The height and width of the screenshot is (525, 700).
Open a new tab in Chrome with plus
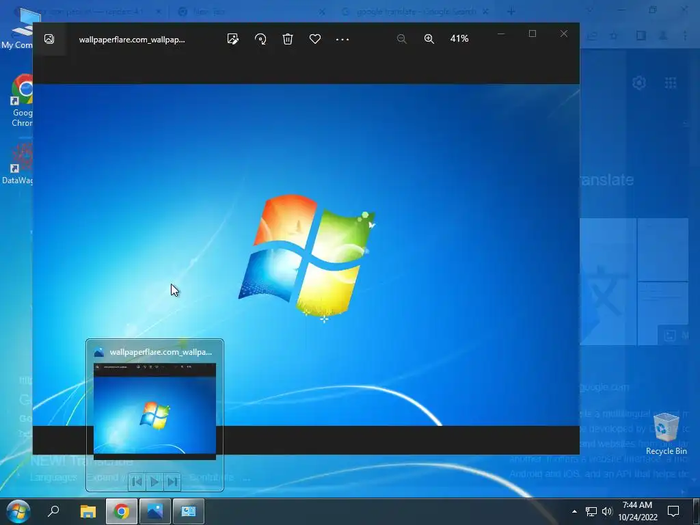(x=511, y=12)
